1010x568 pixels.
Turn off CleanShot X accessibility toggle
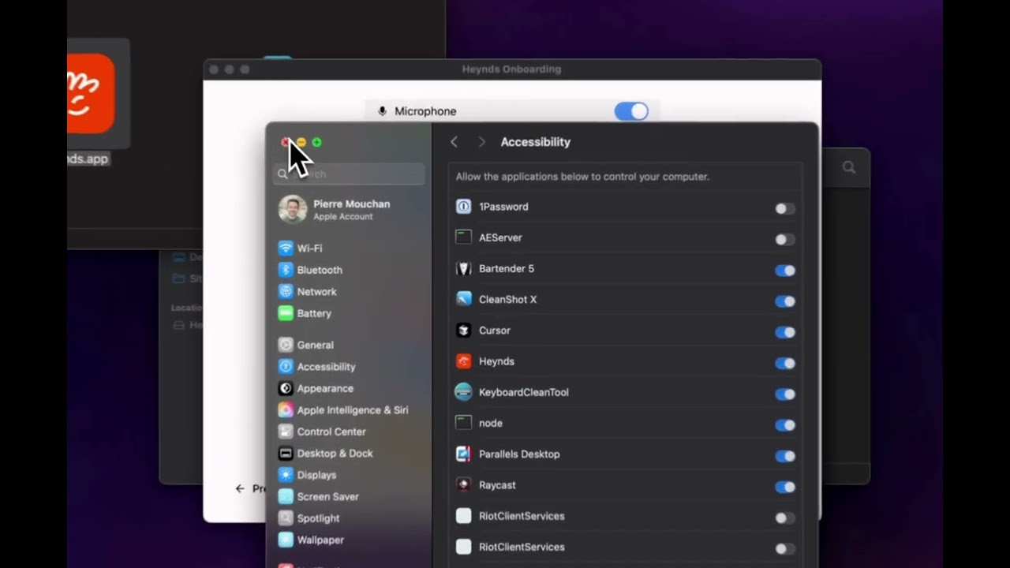click(x=784, y=301)
